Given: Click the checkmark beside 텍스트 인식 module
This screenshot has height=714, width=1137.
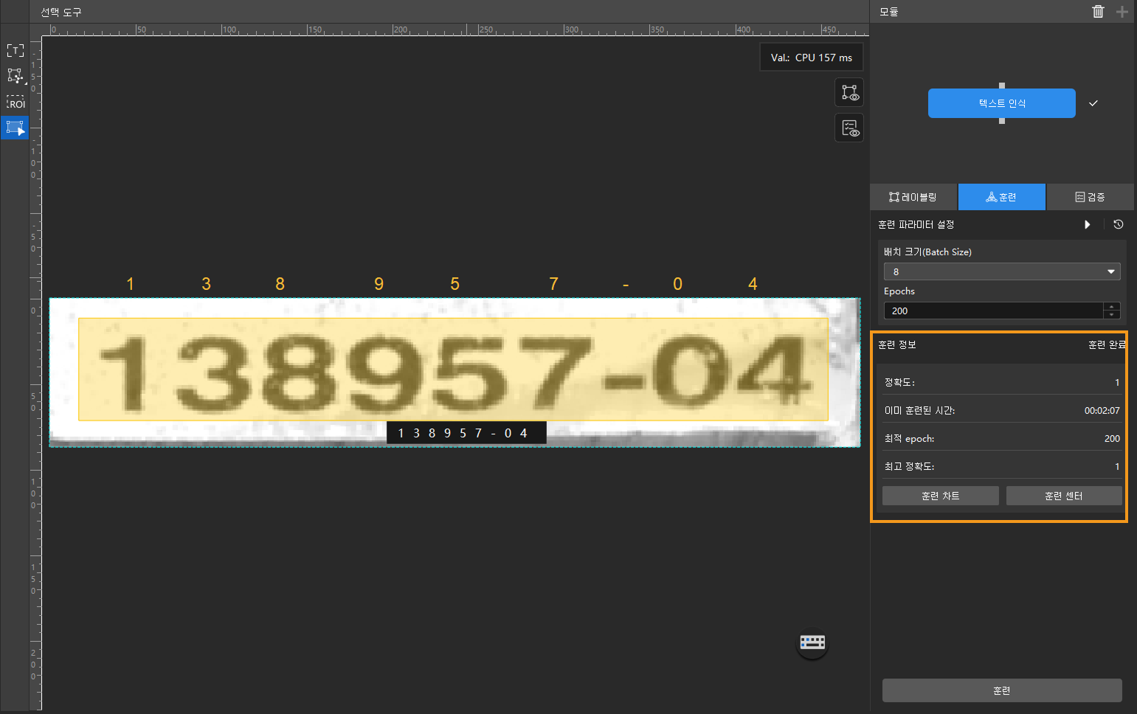Looking at the screenshot, I should tap(1093, 103).
